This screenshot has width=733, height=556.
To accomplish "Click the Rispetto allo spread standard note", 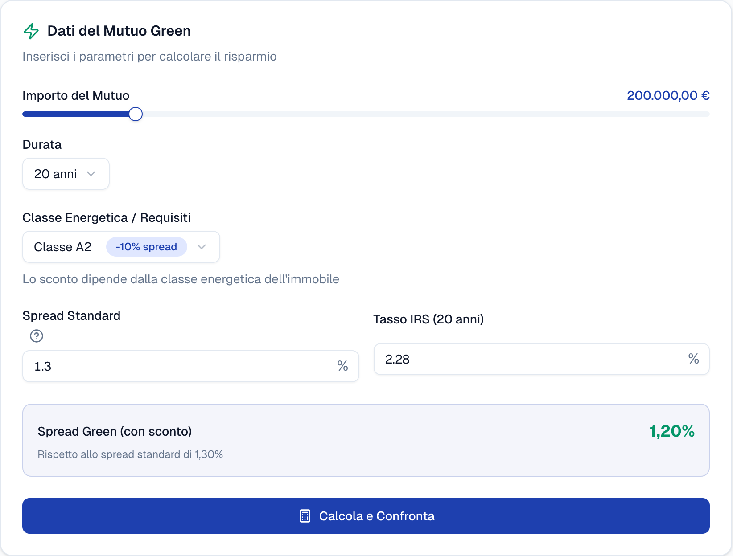I will point(130,454).
